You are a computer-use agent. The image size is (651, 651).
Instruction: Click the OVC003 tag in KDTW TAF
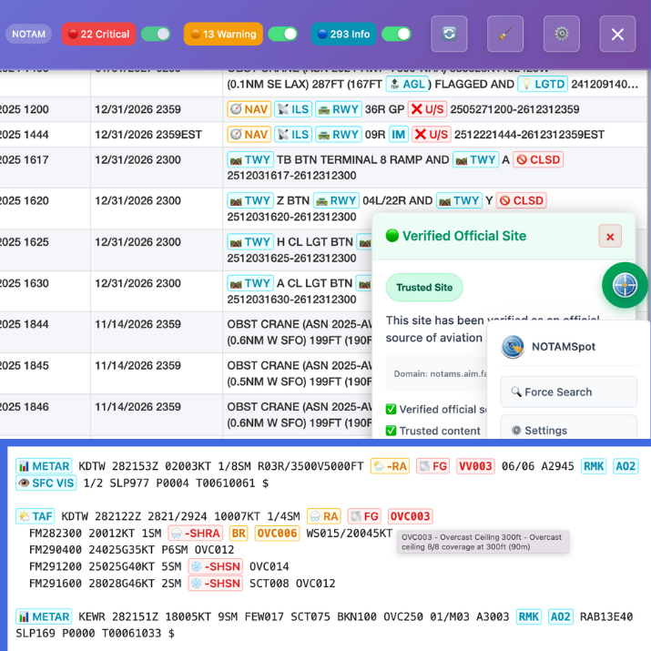click(x=411, y=516)
